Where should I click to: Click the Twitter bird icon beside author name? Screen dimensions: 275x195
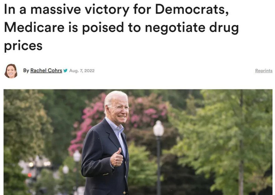click(x=66, y=71)
